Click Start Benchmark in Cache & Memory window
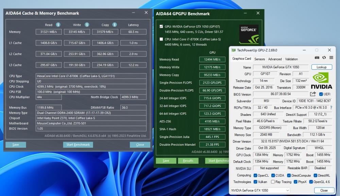 point(78,145)
